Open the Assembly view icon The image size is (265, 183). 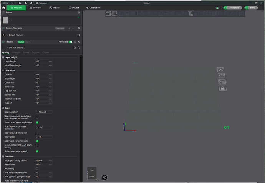[242, 13]
